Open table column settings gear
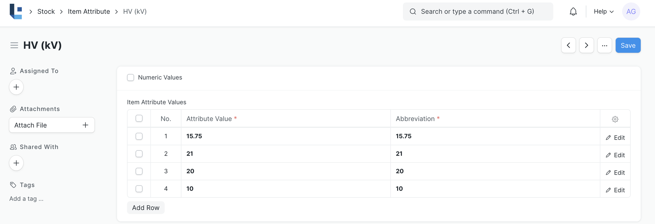The image size is (655, 224). [615, 119]
